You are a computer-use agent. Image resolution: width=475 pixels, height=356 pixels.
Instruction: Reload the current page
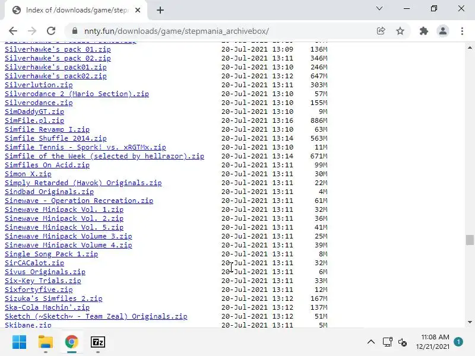click(x=51, y=31)
